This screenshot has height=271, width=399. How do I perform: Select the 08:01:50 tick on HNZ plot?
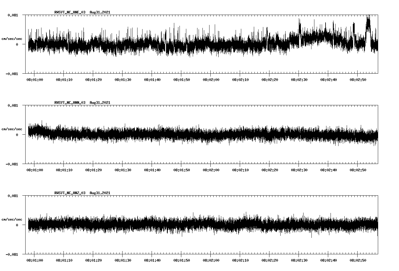pos(181,253)
